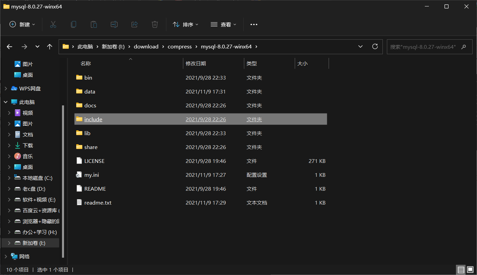Click the WPS网盘 cloud icon
The image size is (477, 275).
(14, 88)
